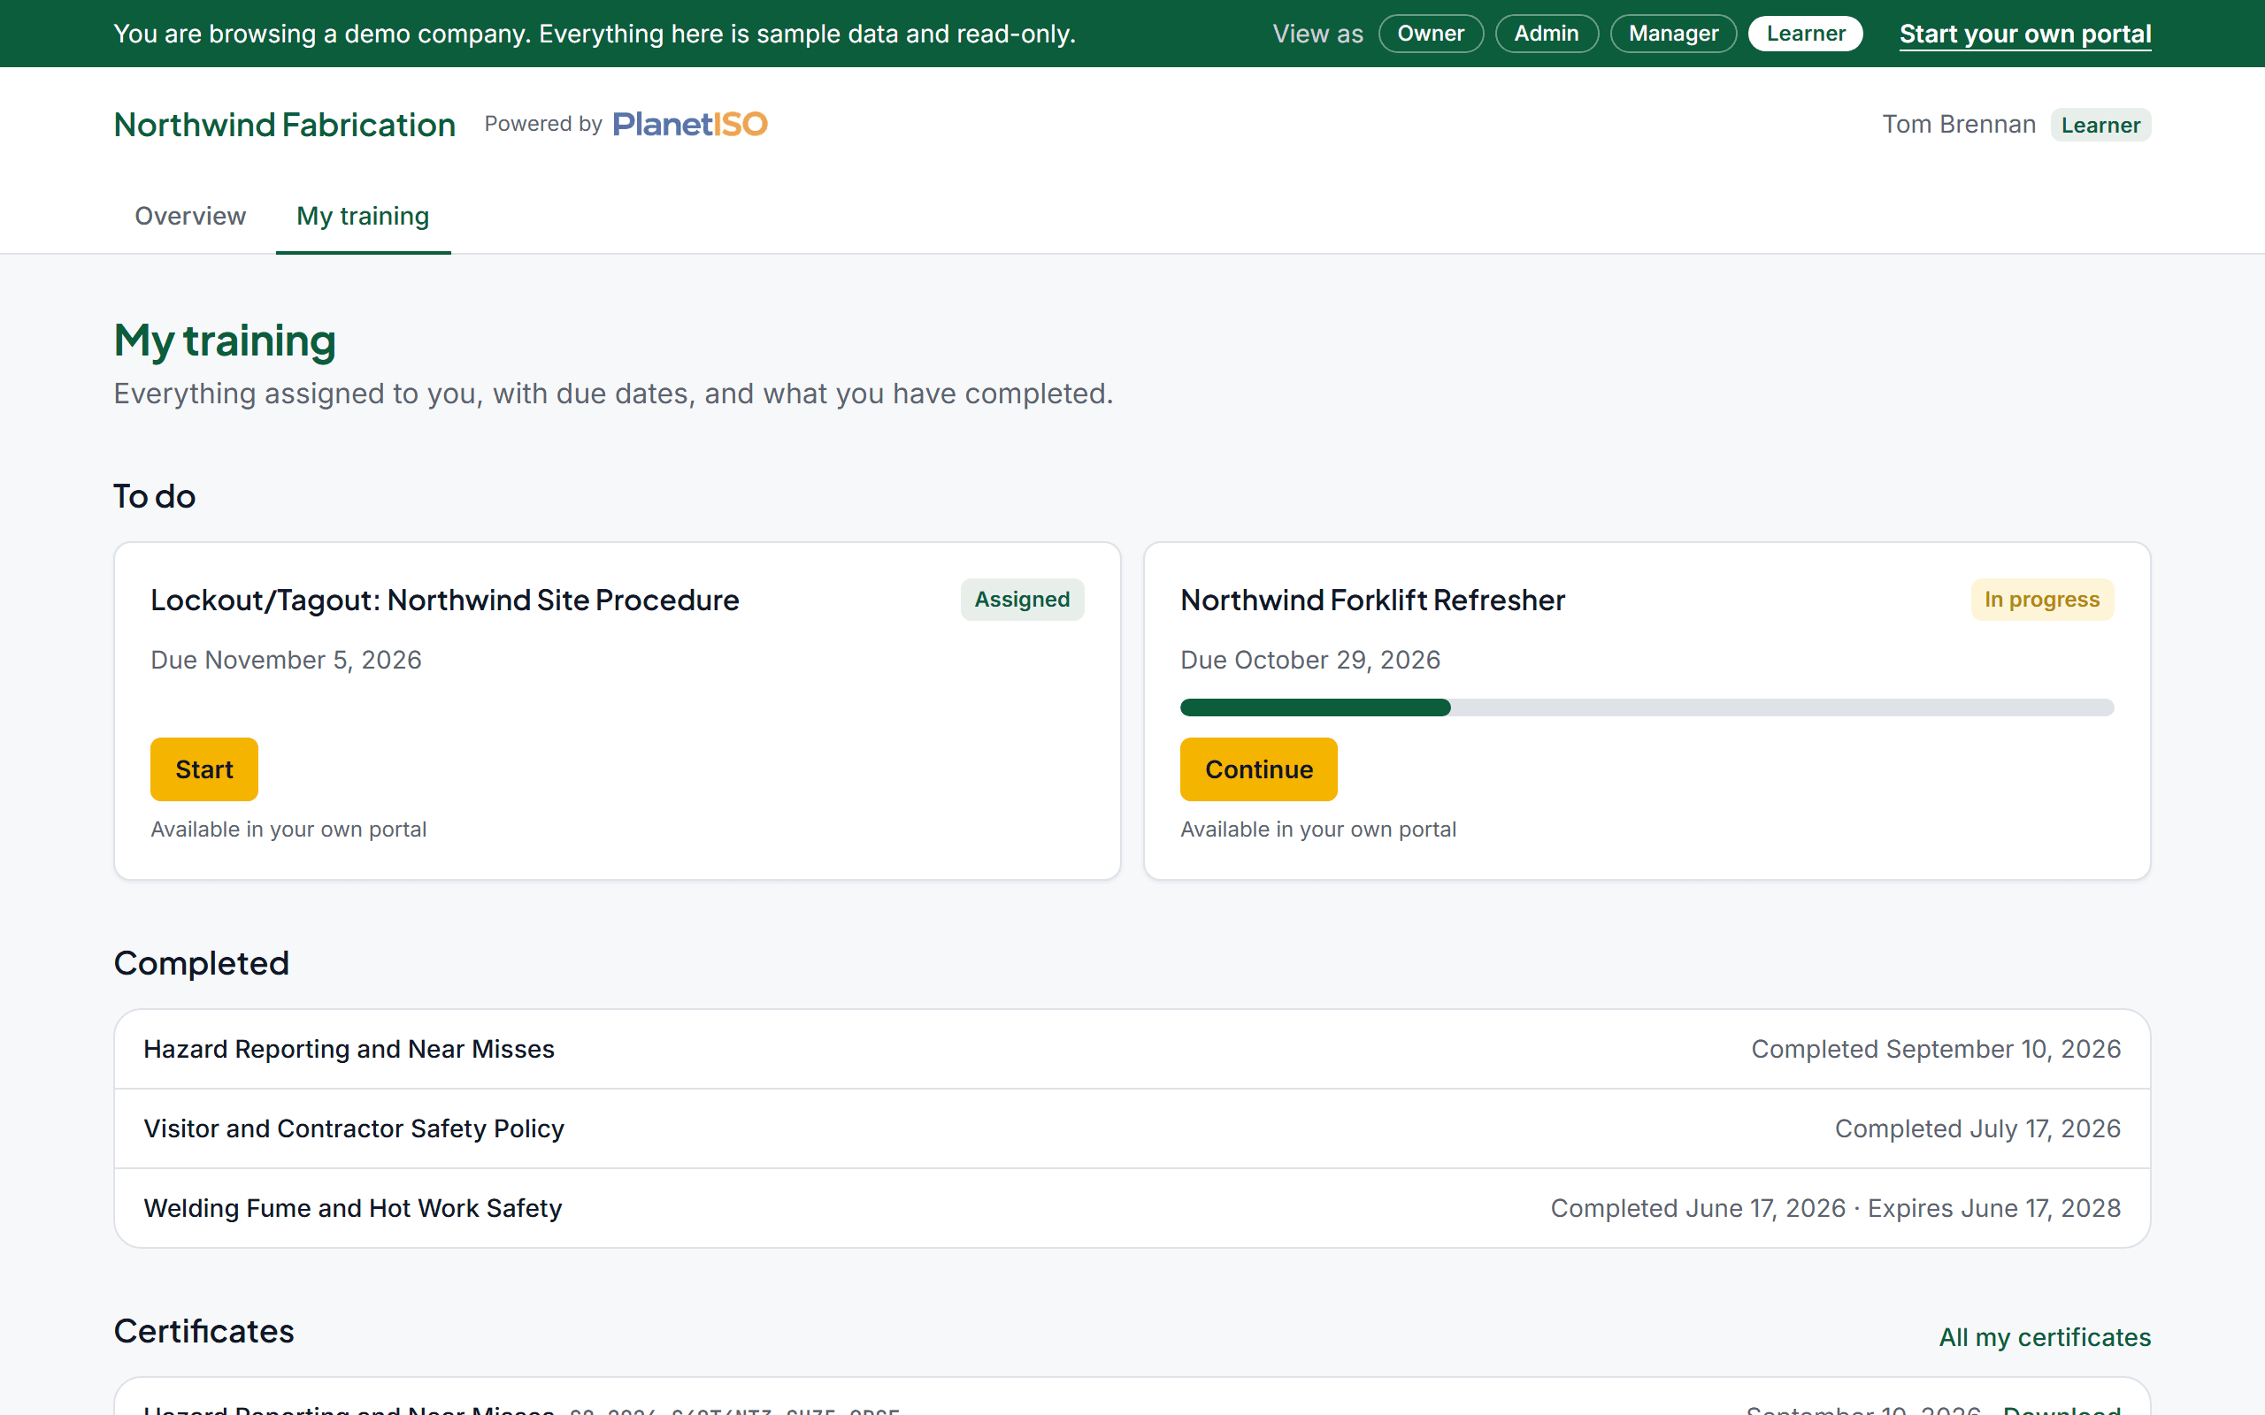Image resolution: width=2265 pixels, height=1415 pixels.
Task: Open the Overview tab
Action: point(190,216)
